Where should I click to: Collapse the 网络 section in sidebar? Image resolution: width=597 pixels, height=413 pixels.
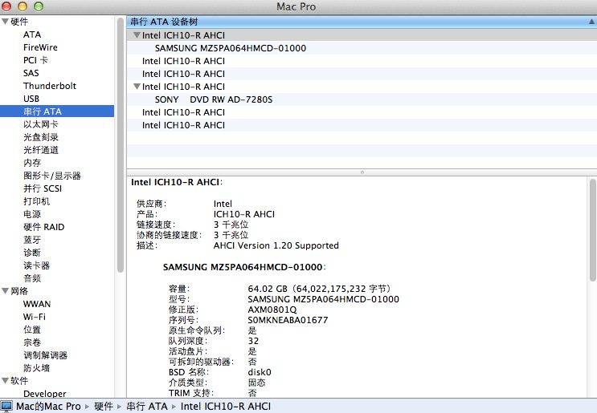[5, 292]
